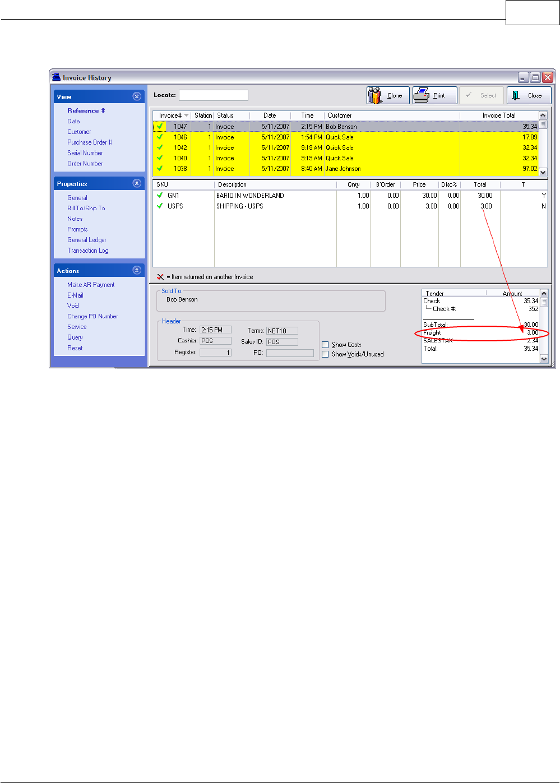Click the checkmark next to SKU USPS
The width and height of the screenshot is (560, 783).
pyautogui.click(x=160, y=206)
